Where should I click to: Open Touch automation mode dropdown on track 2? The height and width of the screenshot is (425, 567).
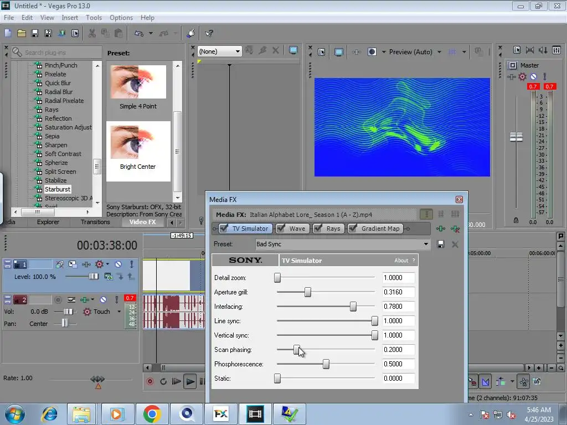(x=119, y=312)
